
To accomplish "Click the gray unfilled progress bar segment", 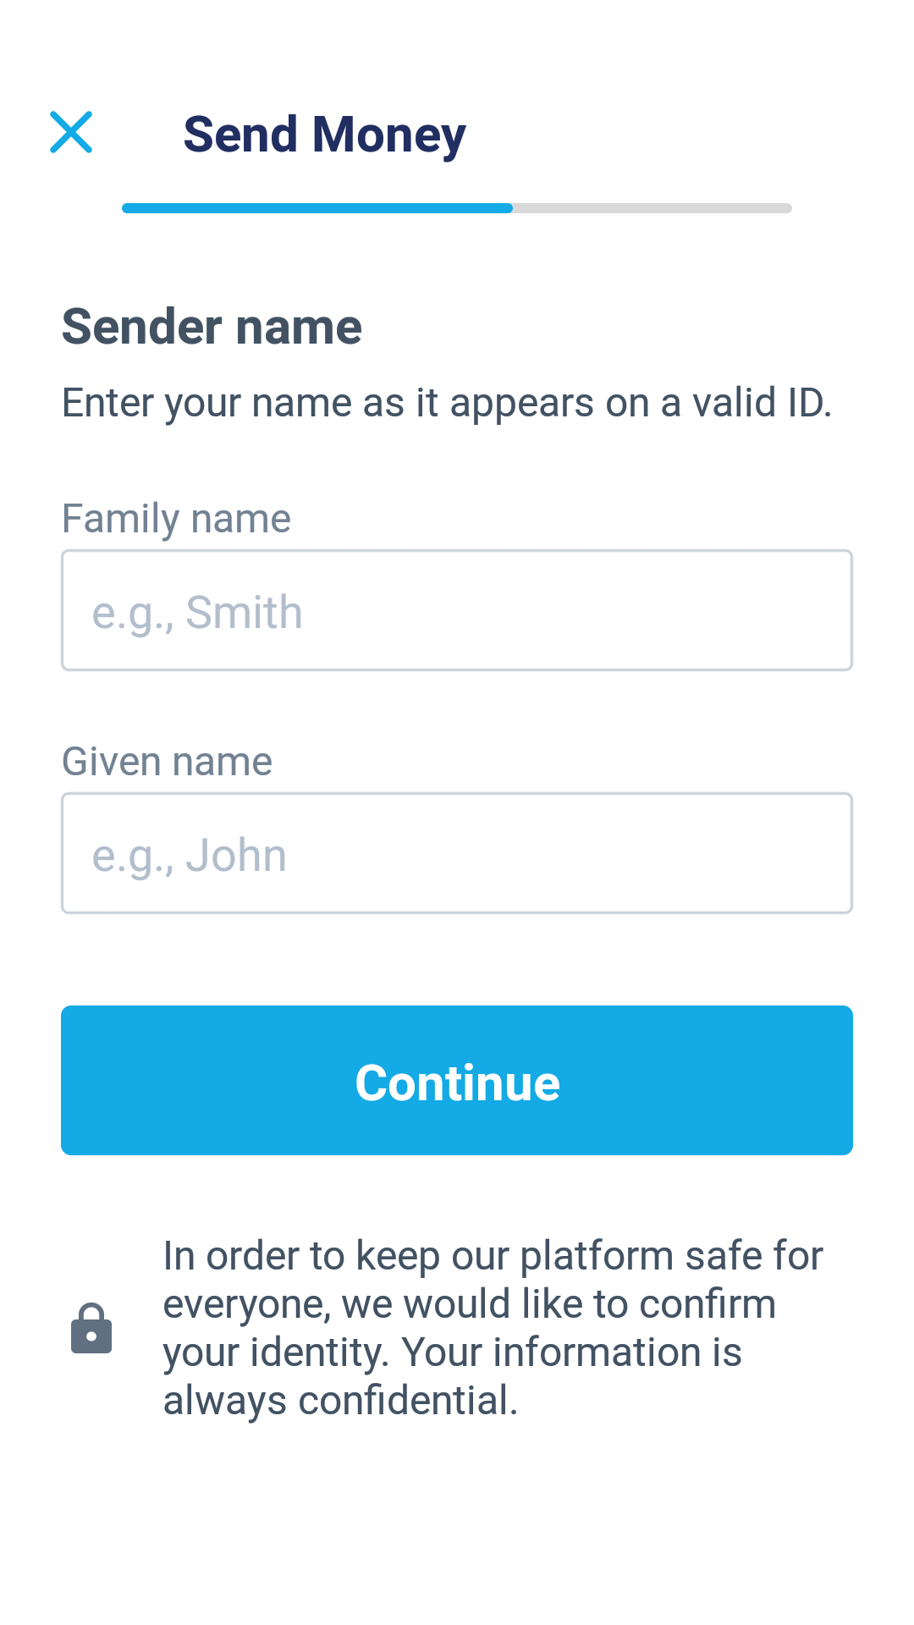I will tap(652, 208).
